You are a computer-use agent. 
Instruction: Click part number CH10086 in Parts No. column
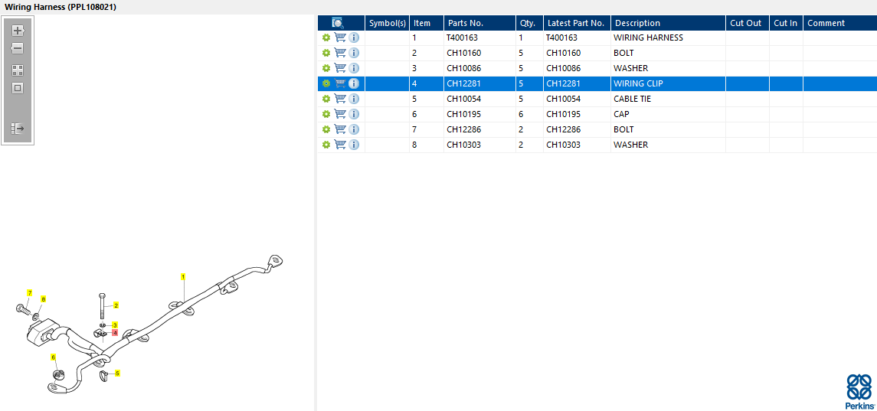(x=463, y=68)
